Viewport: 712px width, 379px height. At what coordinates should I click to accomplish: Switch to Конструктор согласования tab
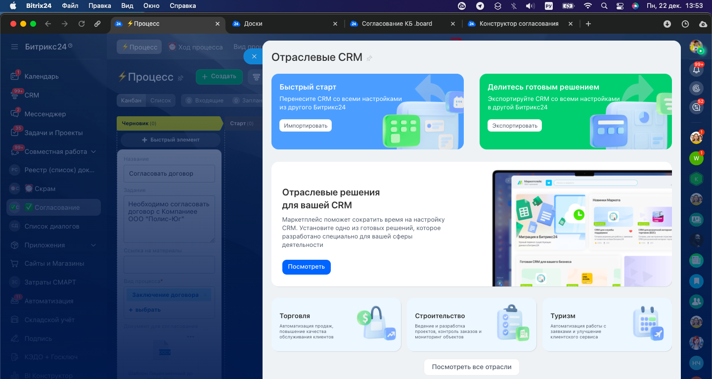tap(520, 24)
